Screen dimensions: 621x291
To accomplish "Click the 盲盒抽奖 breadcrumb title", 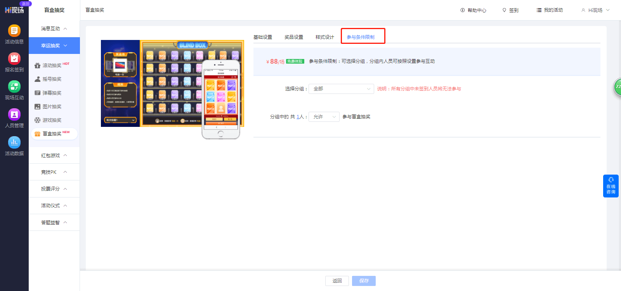I will [95, 10].
